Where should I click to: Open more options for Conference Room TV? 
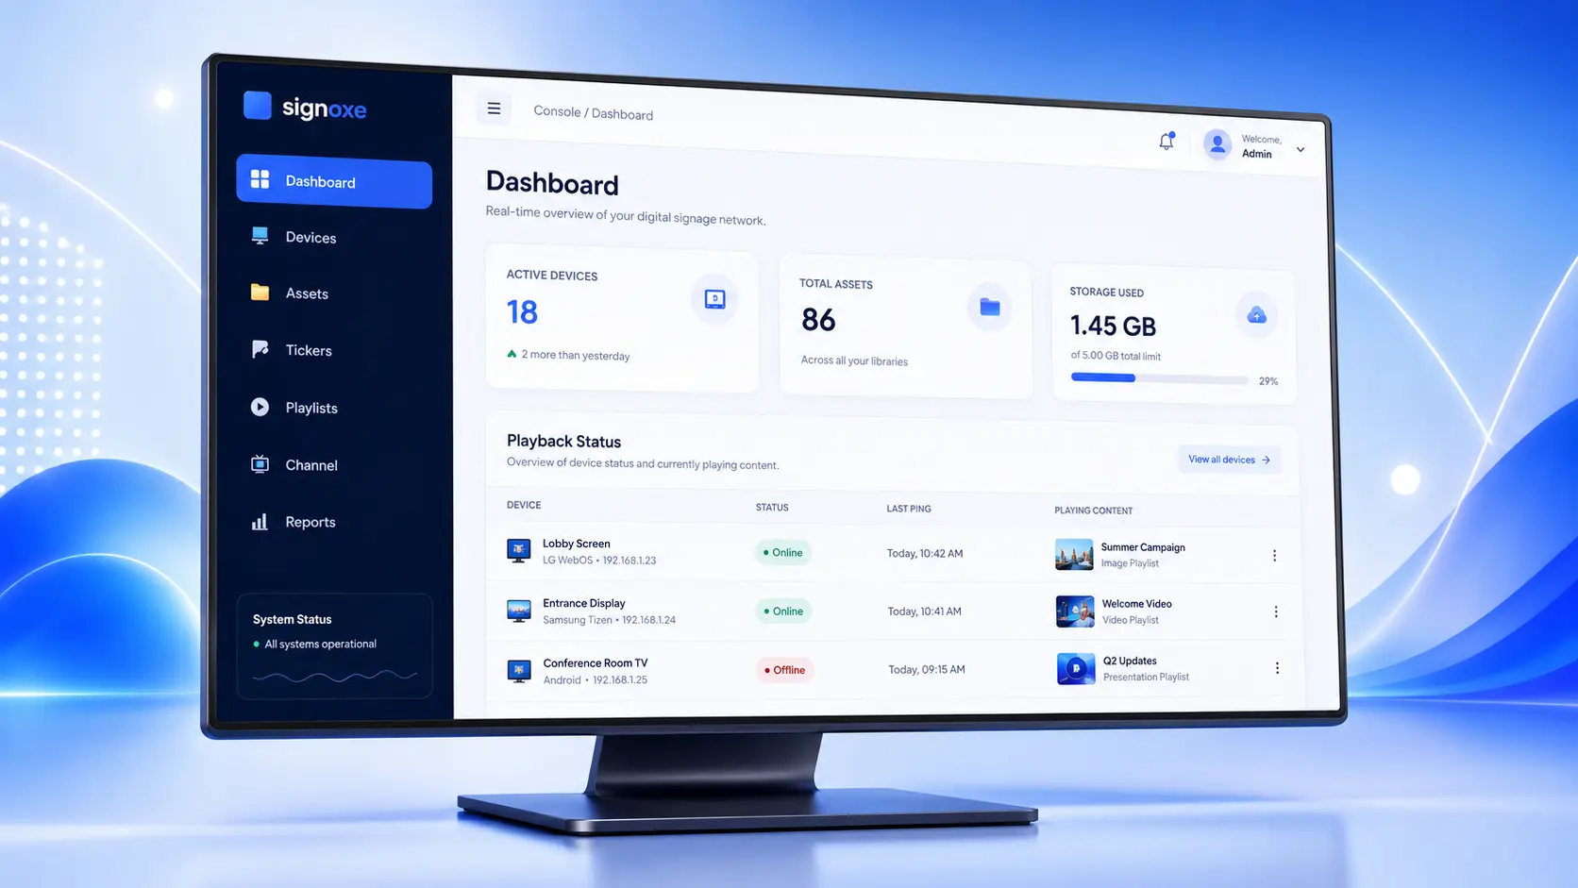pyautogui.click(x=1277, y=668)
